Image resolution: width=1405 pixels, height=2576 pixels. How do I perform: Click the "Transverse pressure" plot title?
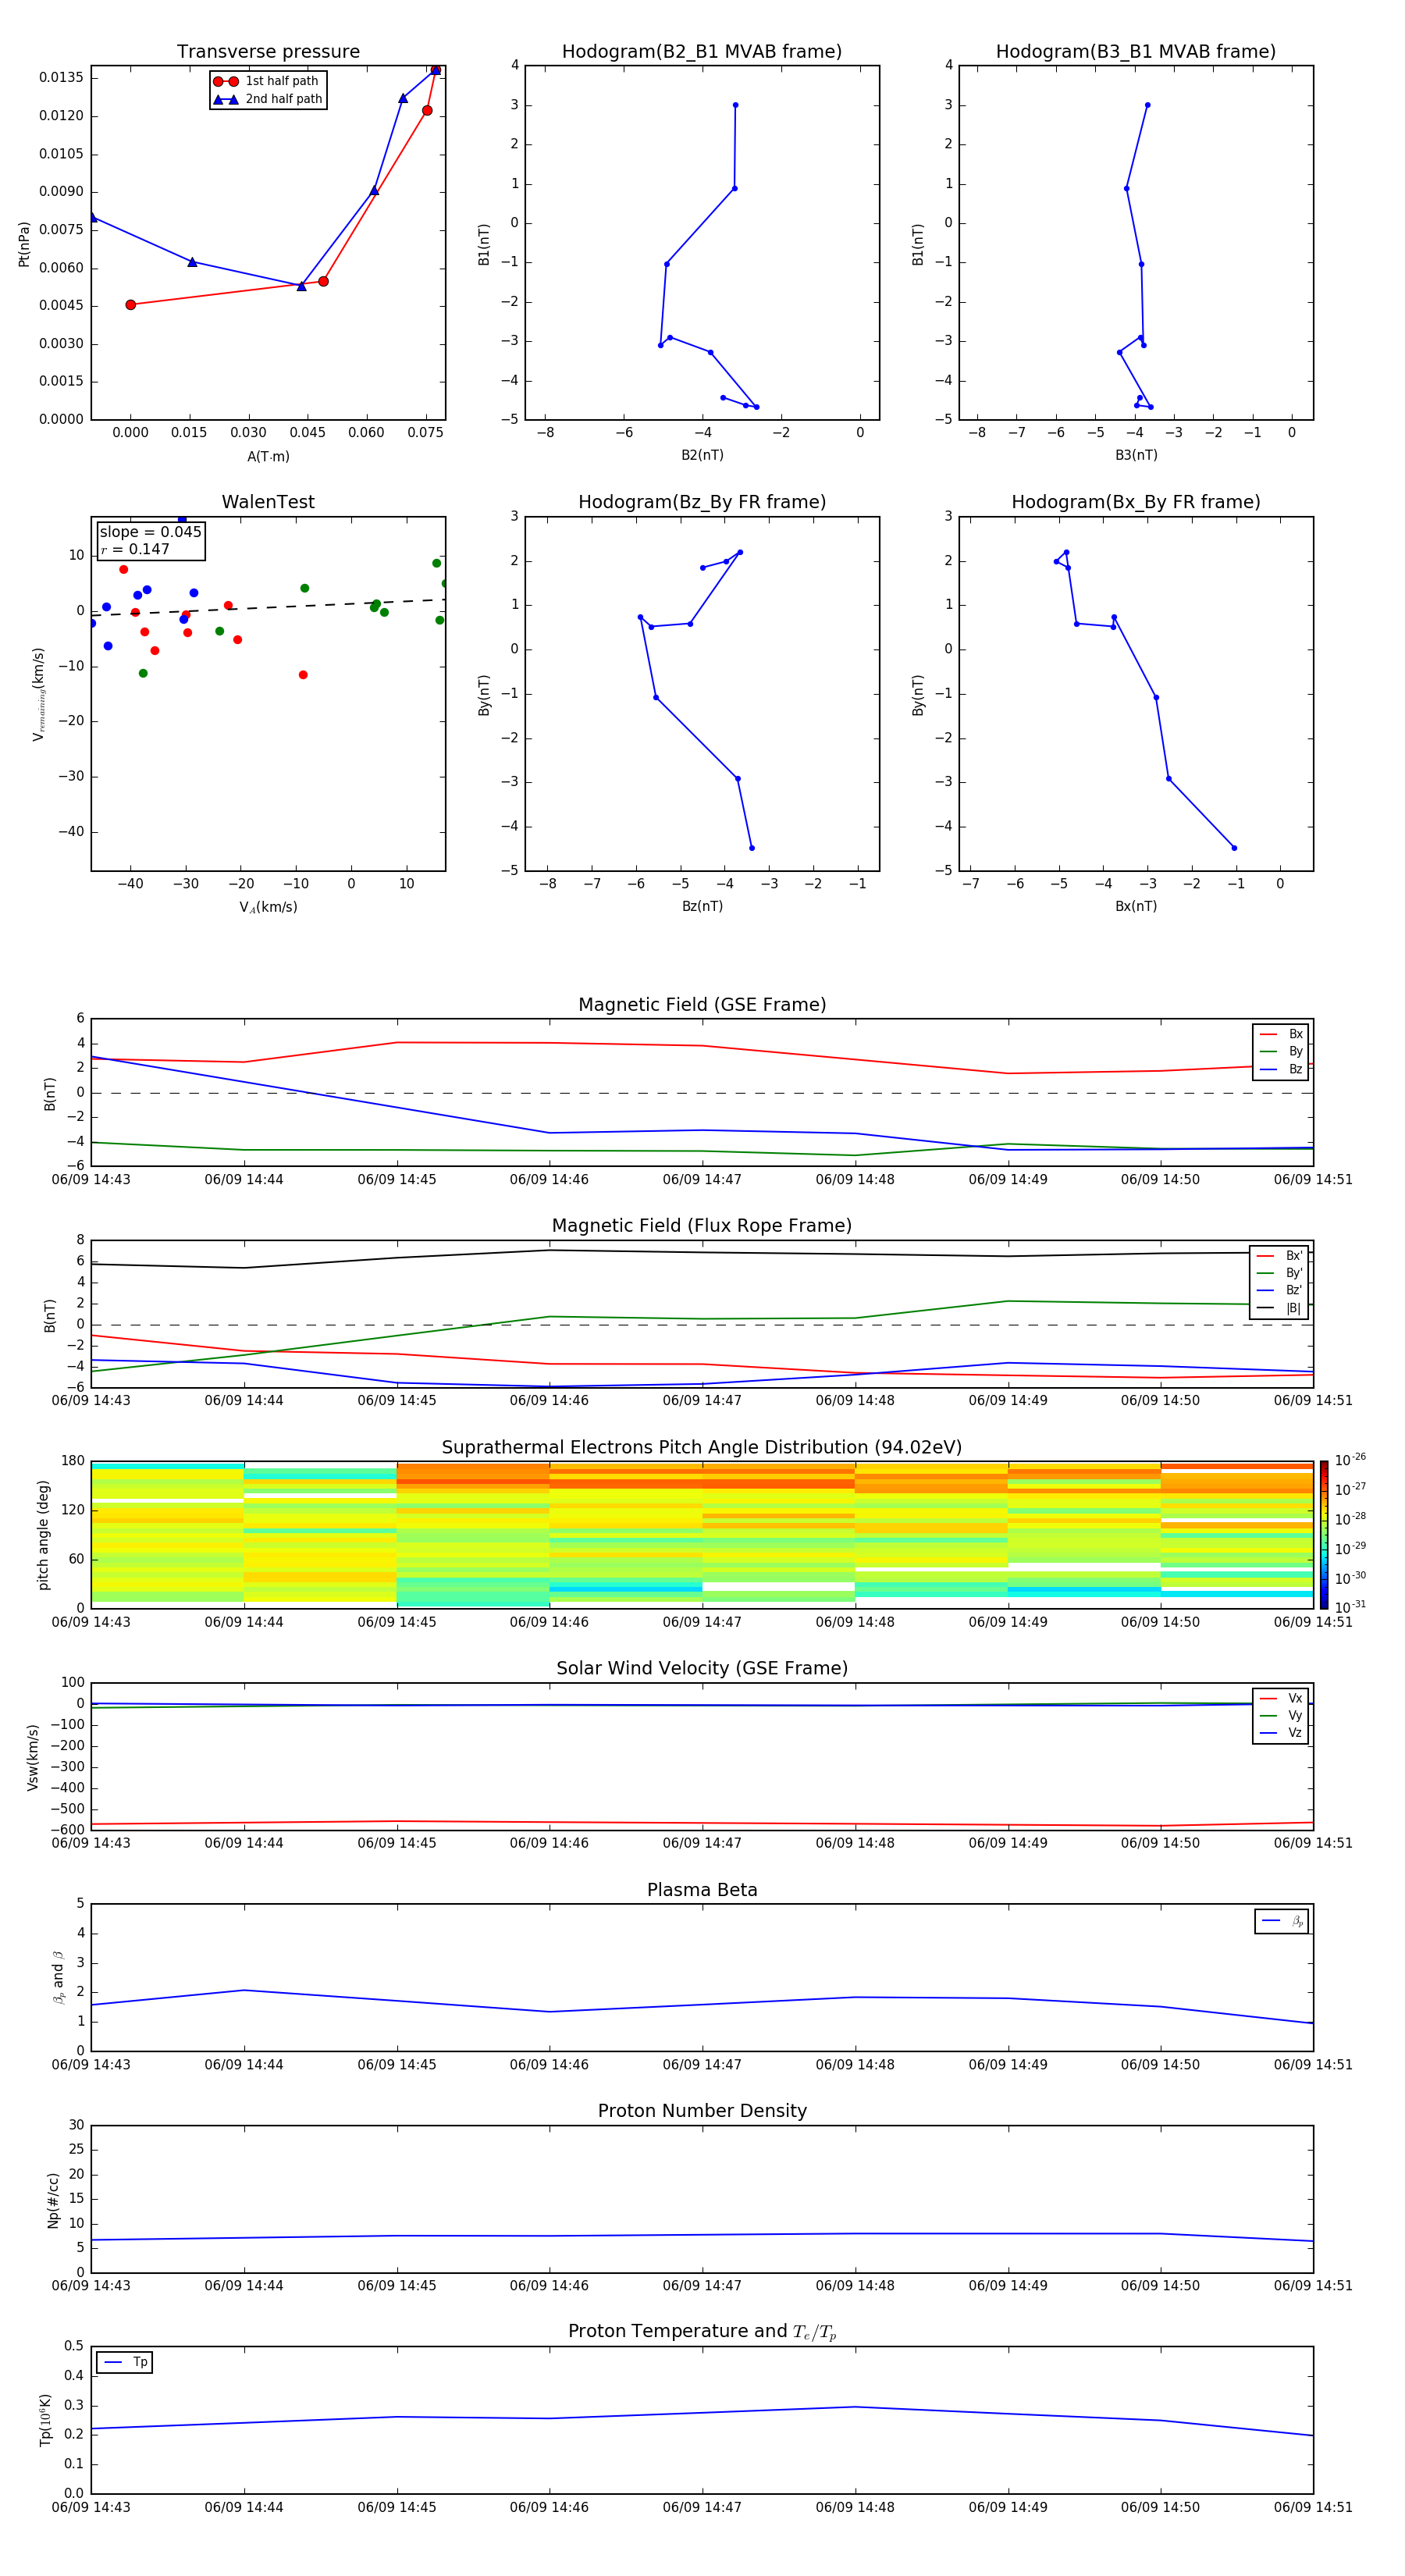click(268, 51)
